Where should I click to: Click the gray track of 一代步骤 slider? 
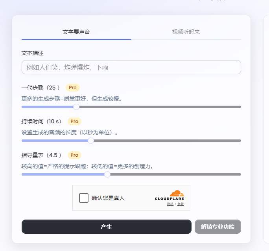click(160, 107)
